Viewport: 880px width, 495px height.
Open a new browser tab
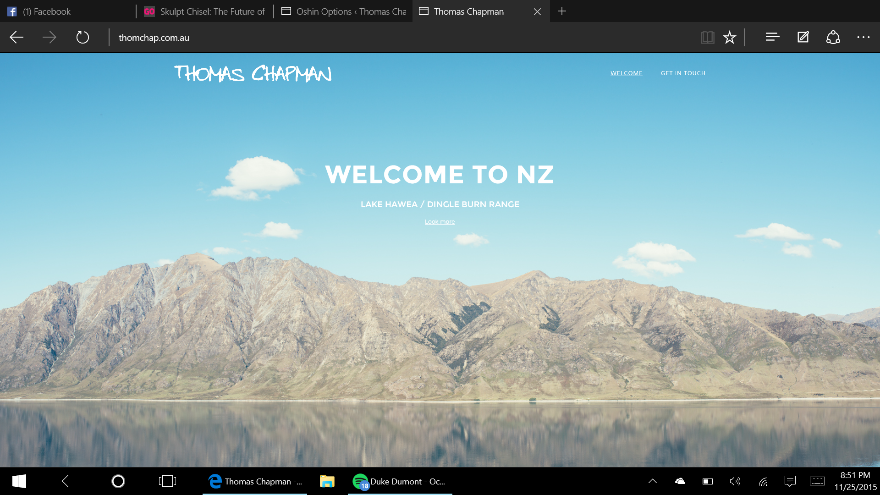pyautogui.click(x=562, y=11)
